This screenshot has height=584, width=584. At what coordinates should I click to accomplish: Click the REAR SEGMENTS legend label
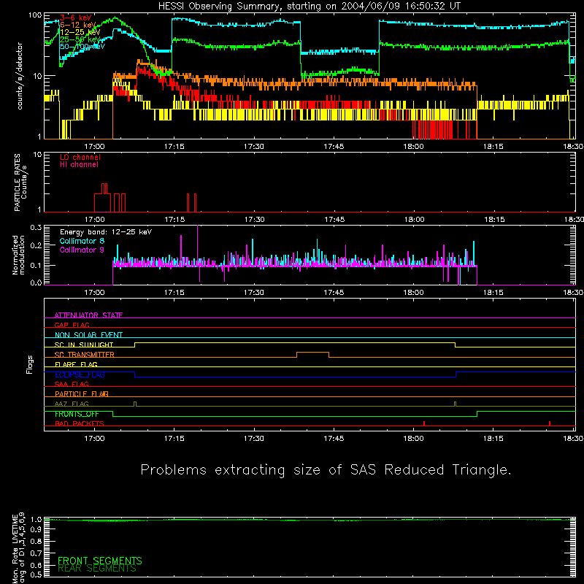[97, 569]
